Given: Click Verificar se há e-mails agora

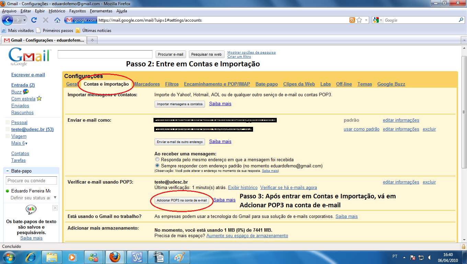Looking at the screenshot, I should [288, 187].
